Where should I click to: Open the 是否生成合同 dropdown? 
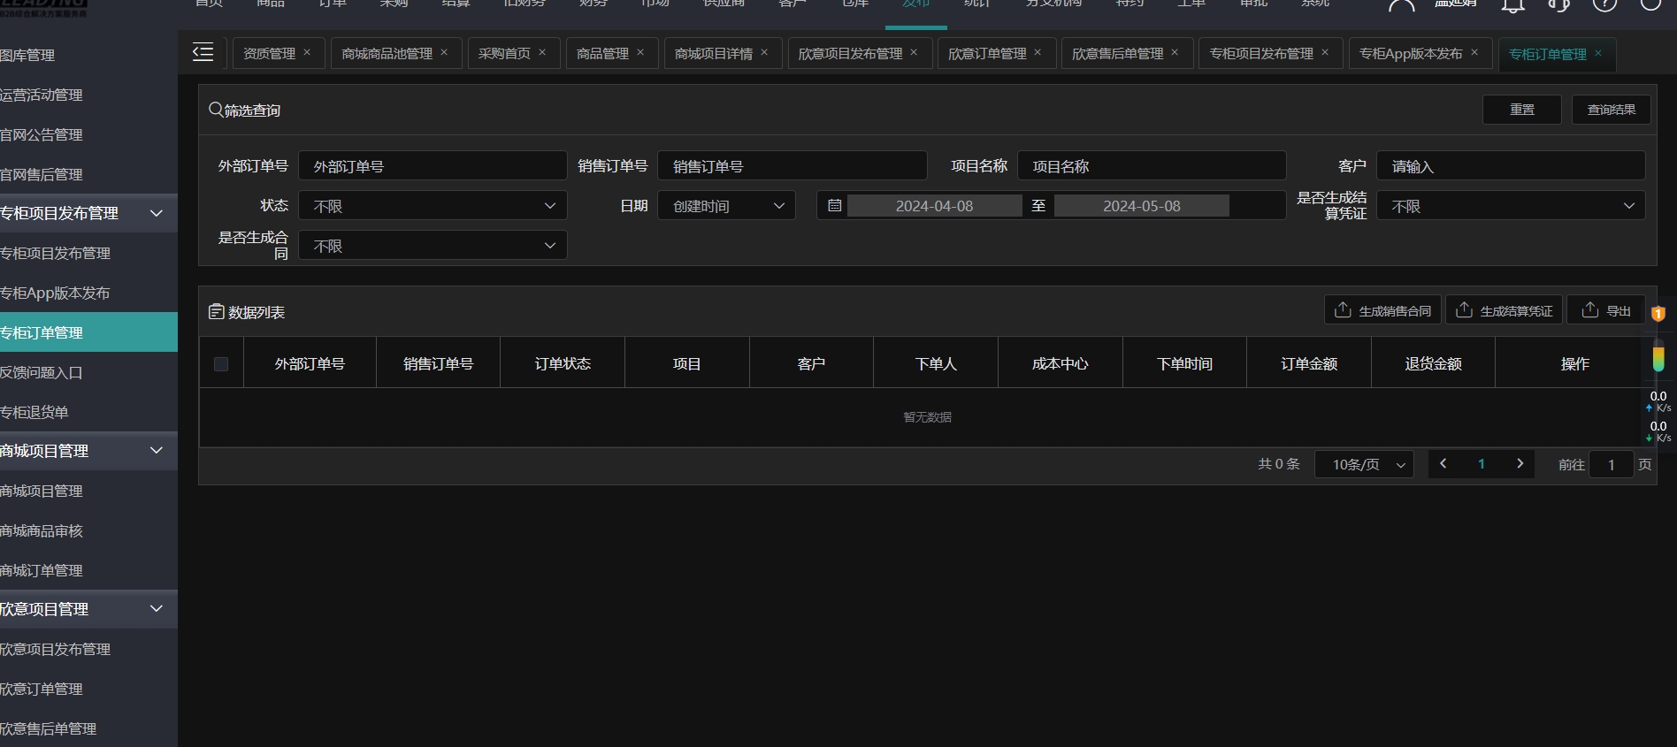(433, 246)
